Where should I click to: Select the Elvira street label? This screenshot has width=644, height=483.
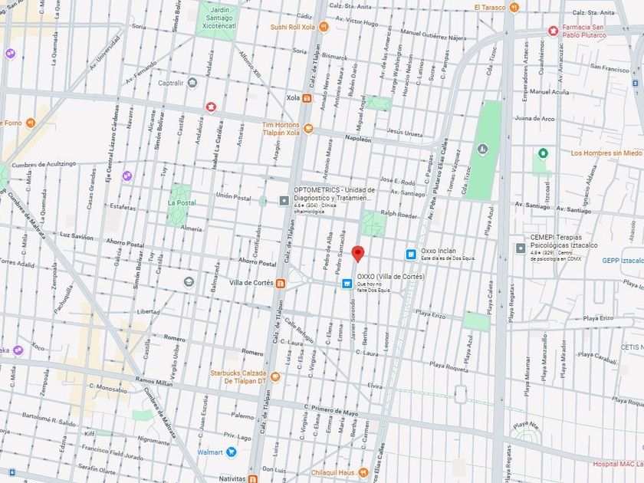coord(375,386)
